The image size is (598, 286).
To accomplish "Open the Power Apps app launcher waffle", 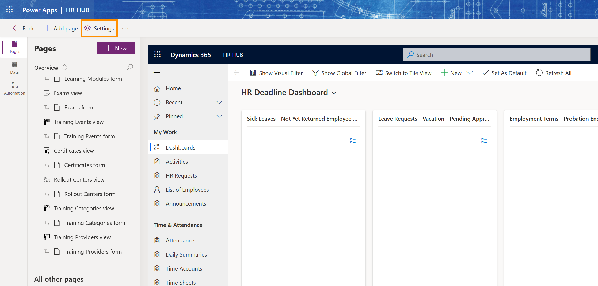I will (x=10, y=10).
